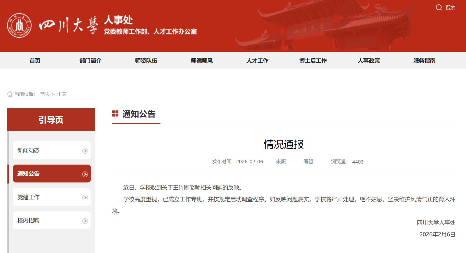Open the 师德师风 navigation tab
Screen dimensions: 466x253
(202, 61)
